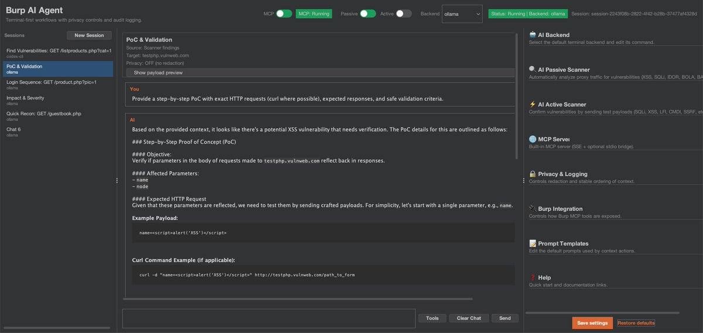Click the curl command code block
The width and height of the screenshot is (703, 333).
click(x=323, y=274)
